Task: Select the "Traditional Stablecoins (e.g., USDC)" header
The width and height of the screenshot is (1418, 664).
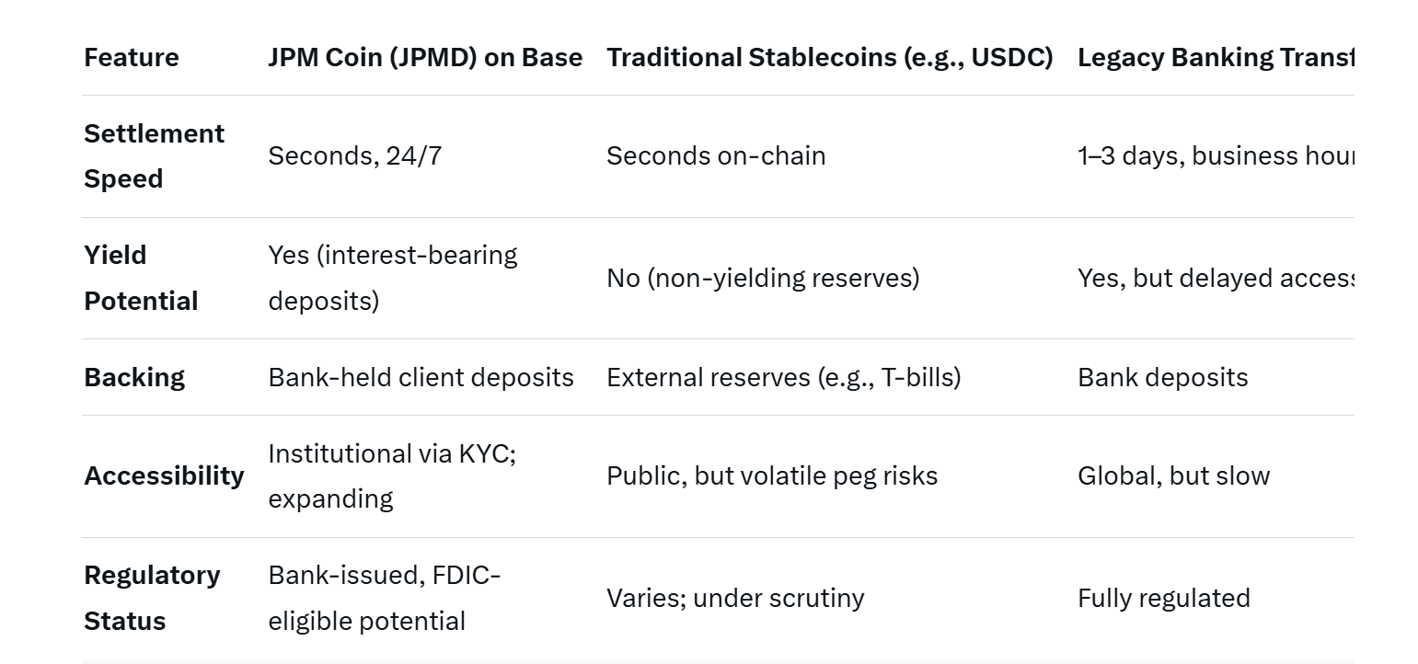Action: 829,58
